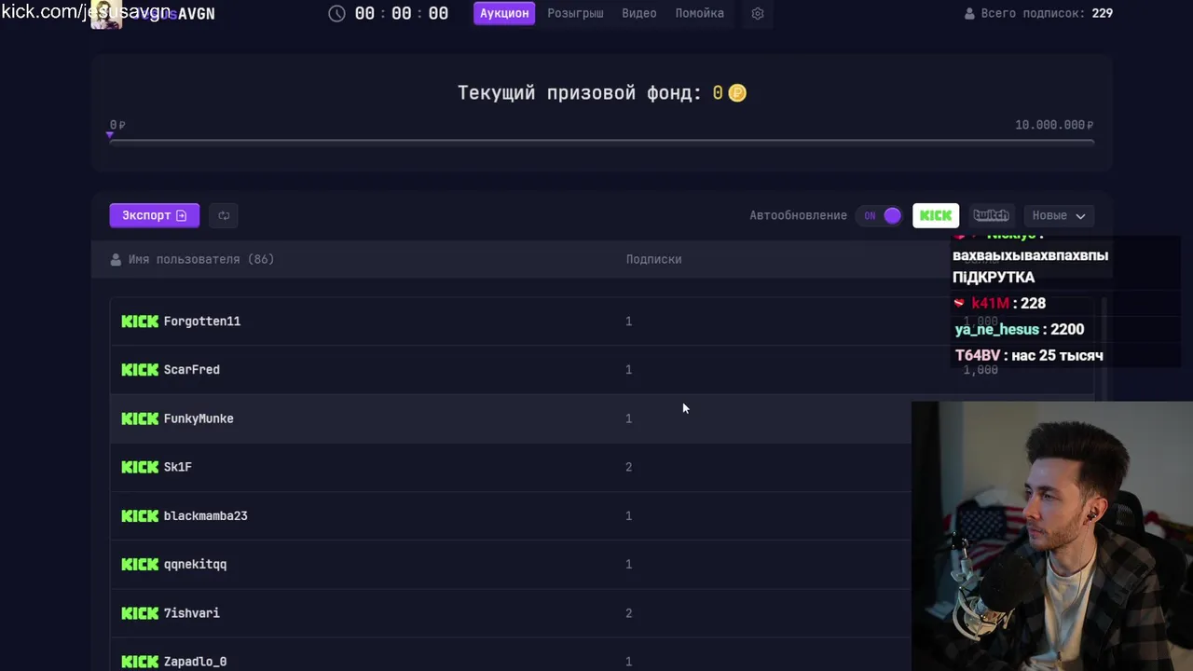Click subscription count 2 for 7ishvari

628,613
